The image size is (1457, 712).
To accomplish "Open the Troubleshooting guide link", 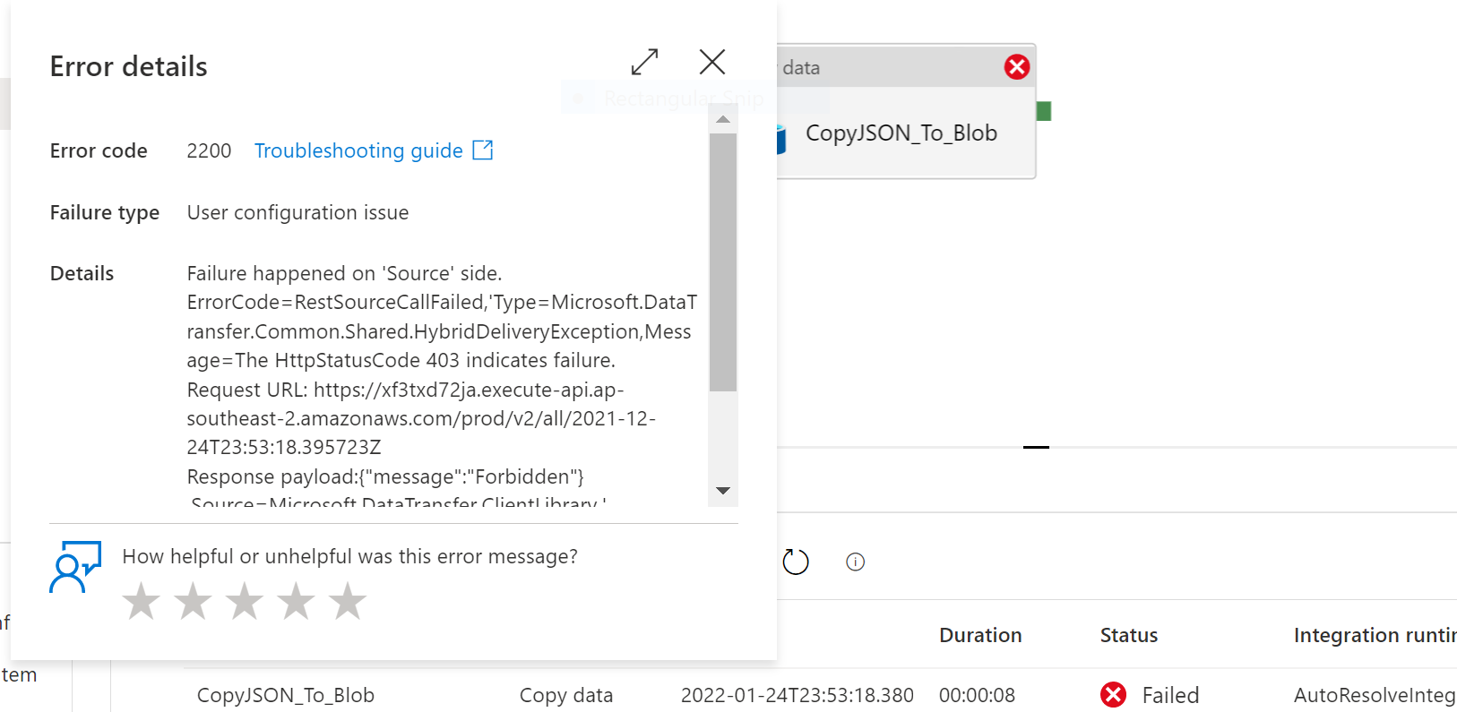I will click(x=358, y=150).
